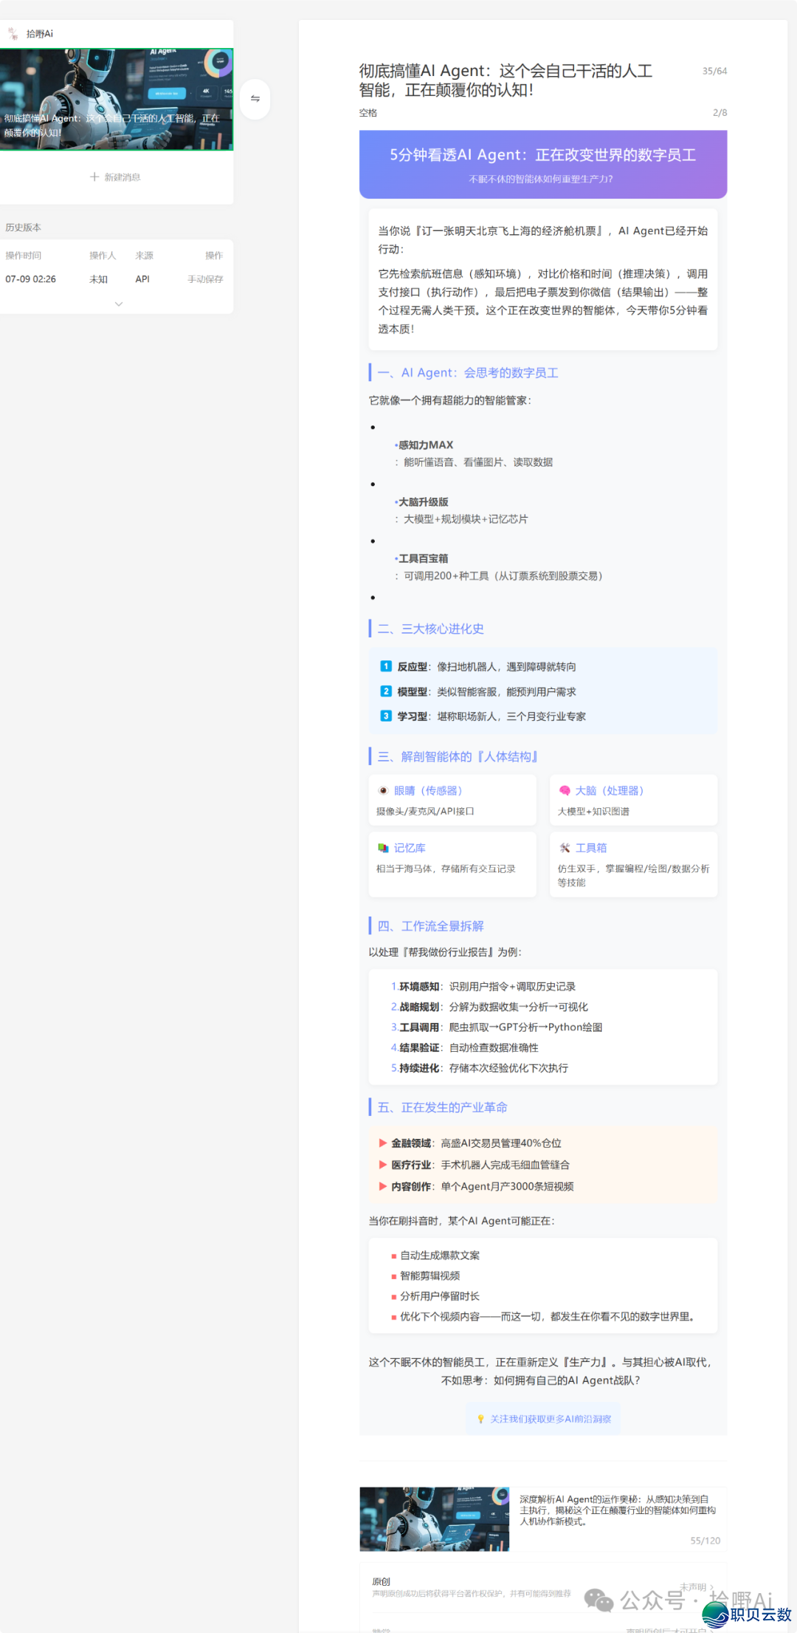
Task: Open the 原创 未声明 declaration arrow
Action: click(x=711, y=1586)
